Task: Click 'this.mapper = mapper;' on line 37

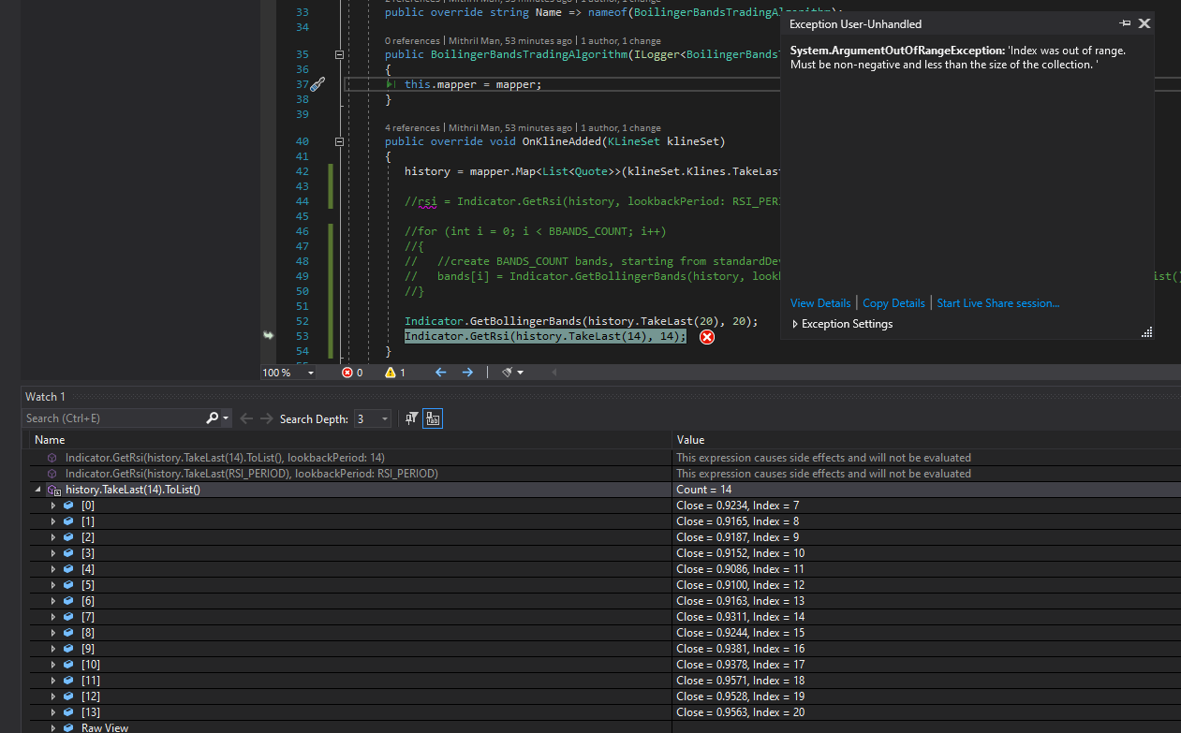Action: click(473, 84)
